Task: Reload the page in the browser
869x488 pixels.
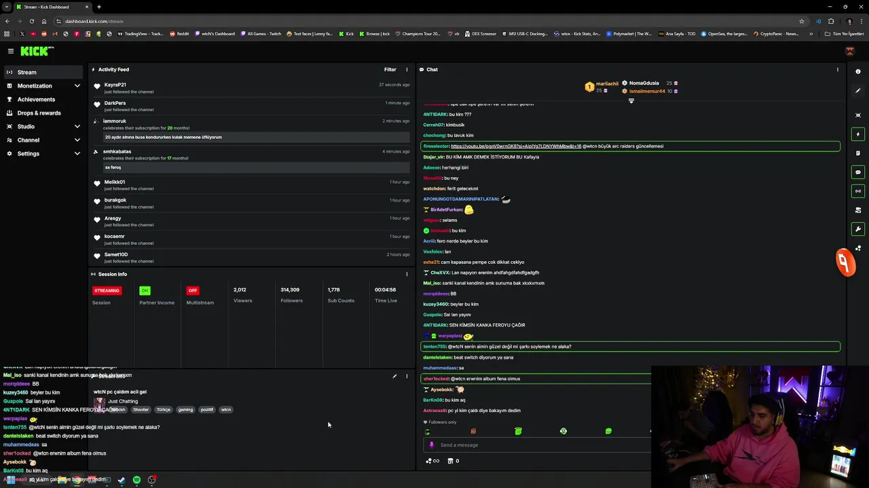Action: point(31,21)
